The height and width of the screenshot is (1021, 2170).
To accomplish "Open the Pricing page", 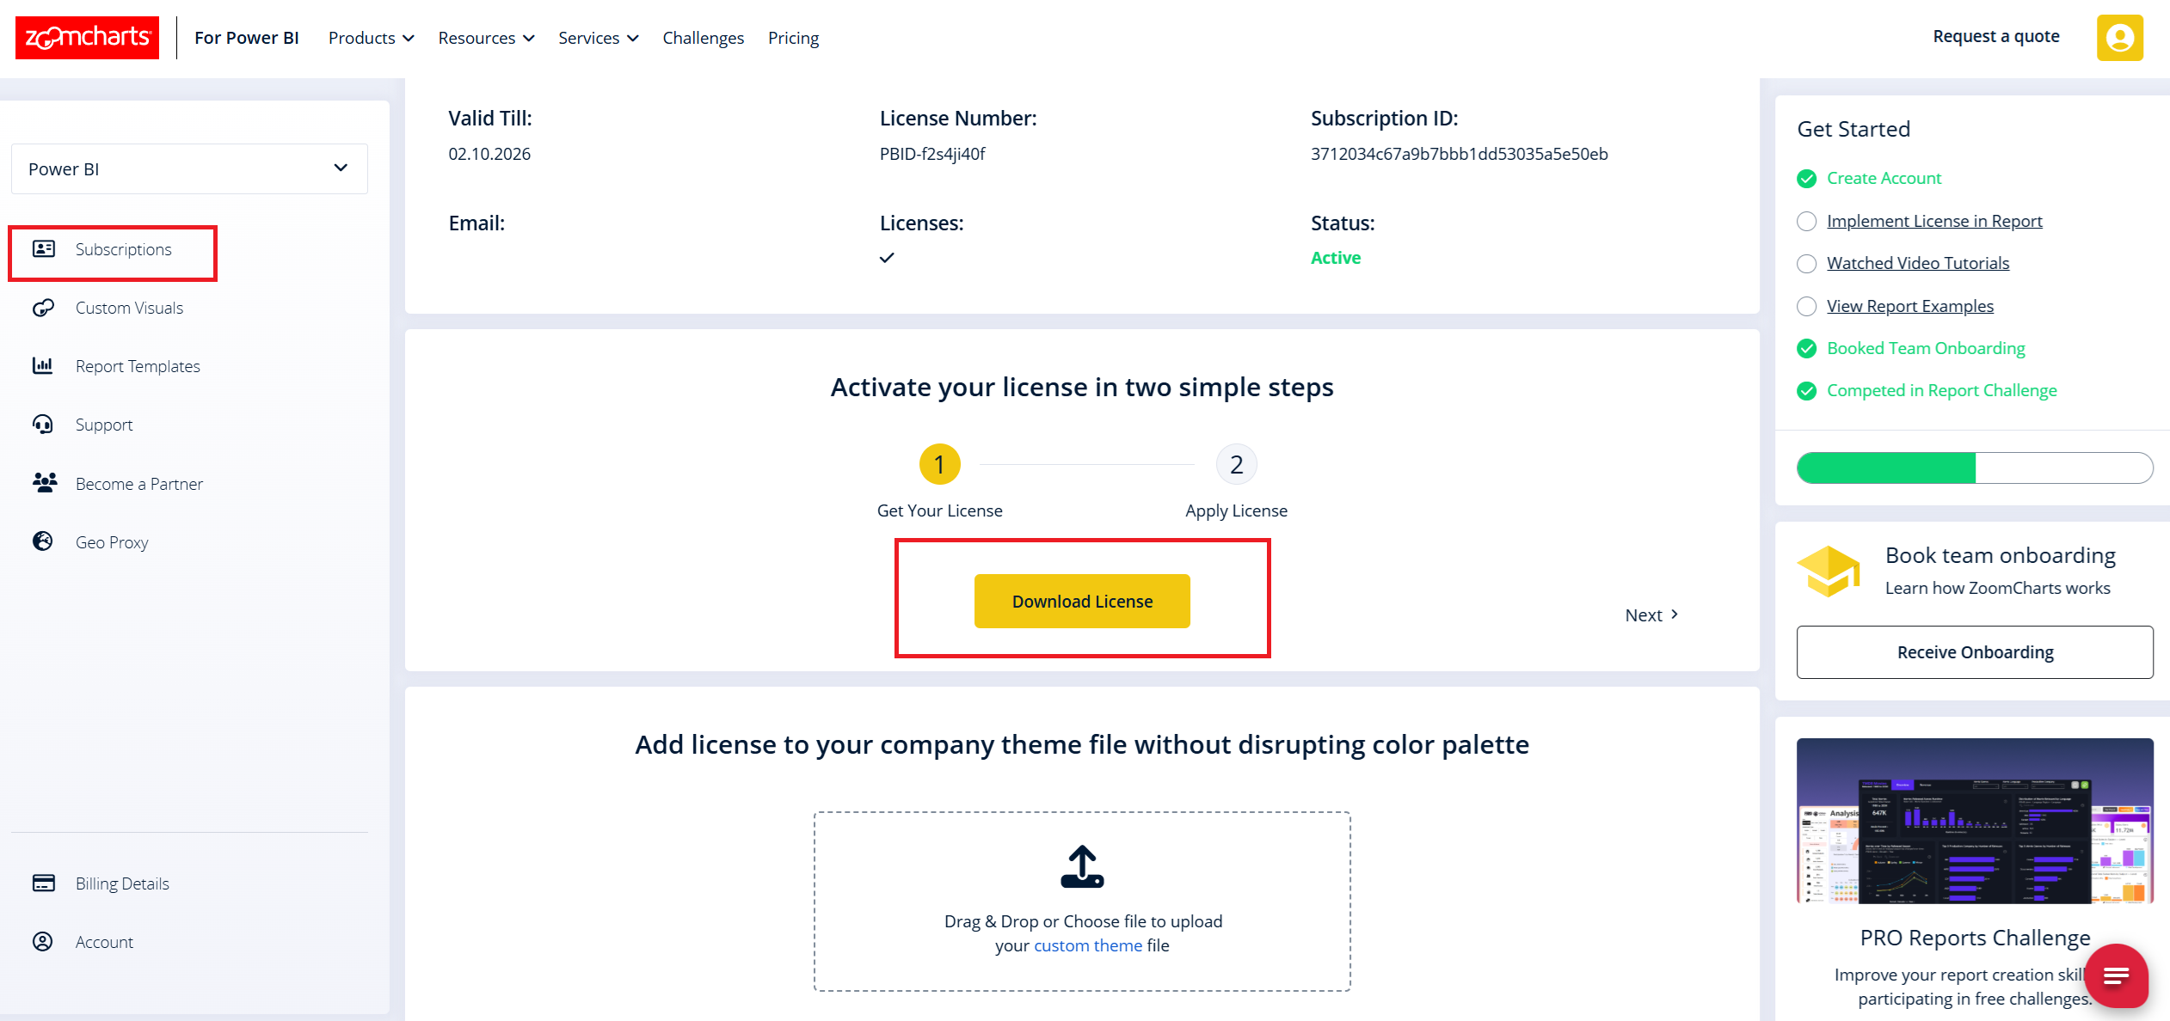I will (x=793, y=38).
